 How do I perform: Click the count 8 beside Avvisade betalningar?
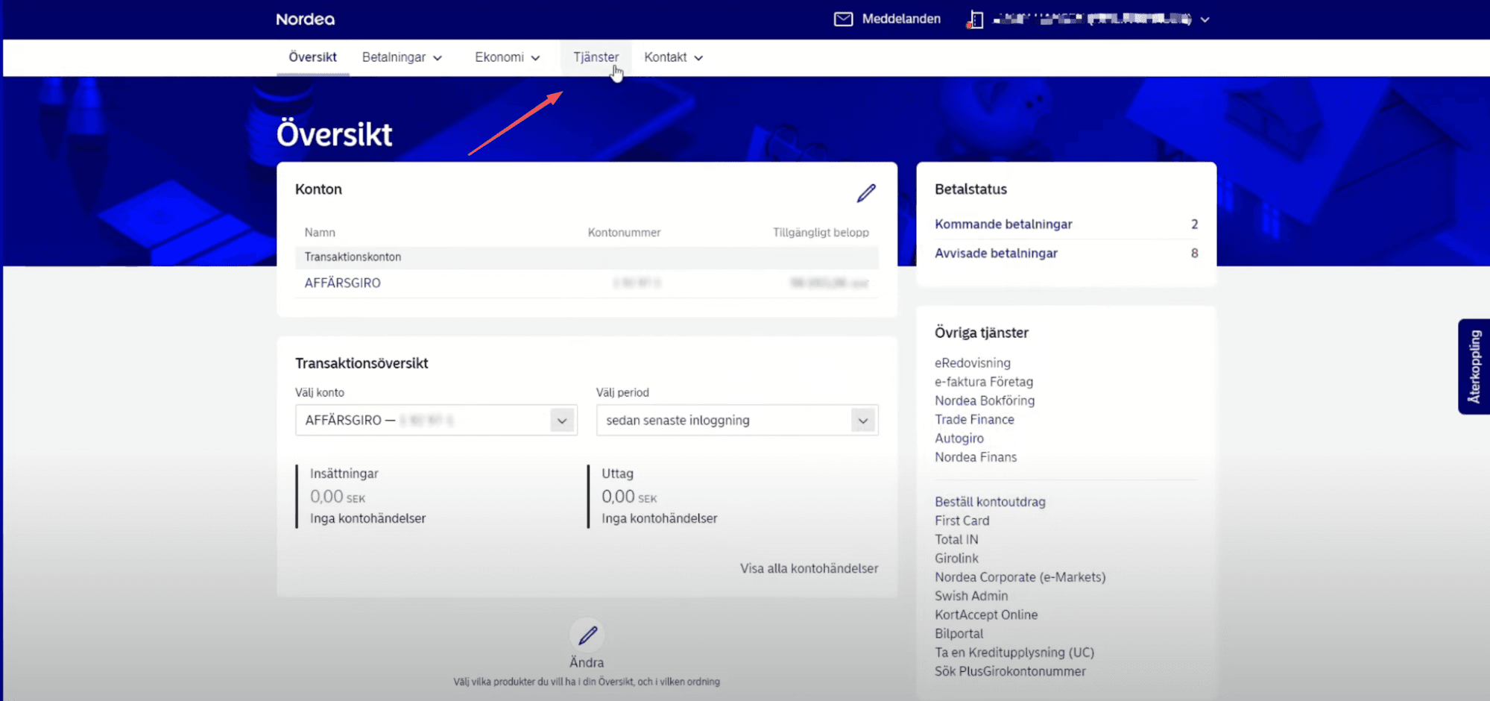click(1194, 253)
